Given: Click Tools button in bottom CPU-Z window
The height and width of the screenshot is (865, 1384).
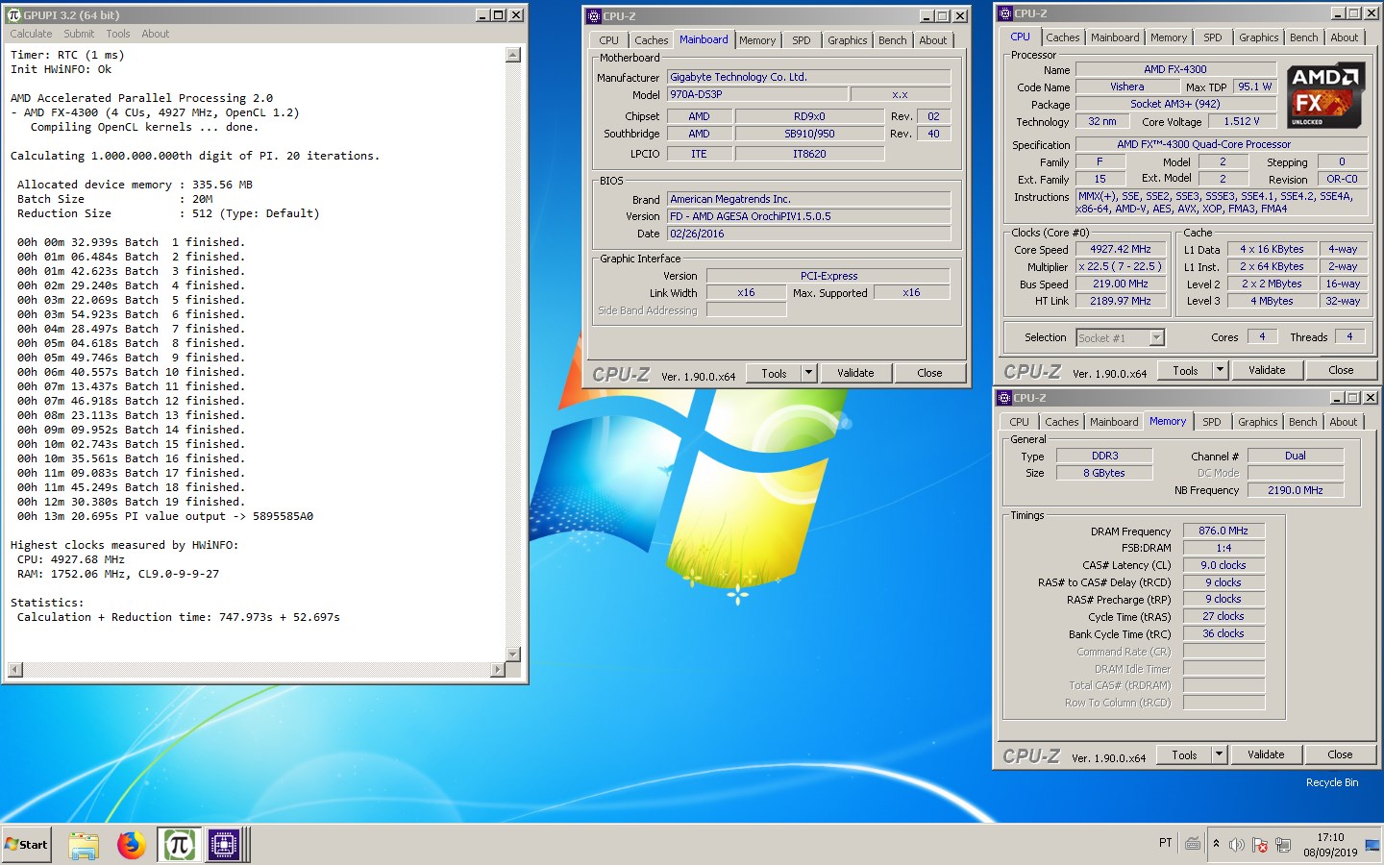Looking at the screenshot, I should (x=1184, y=755).
